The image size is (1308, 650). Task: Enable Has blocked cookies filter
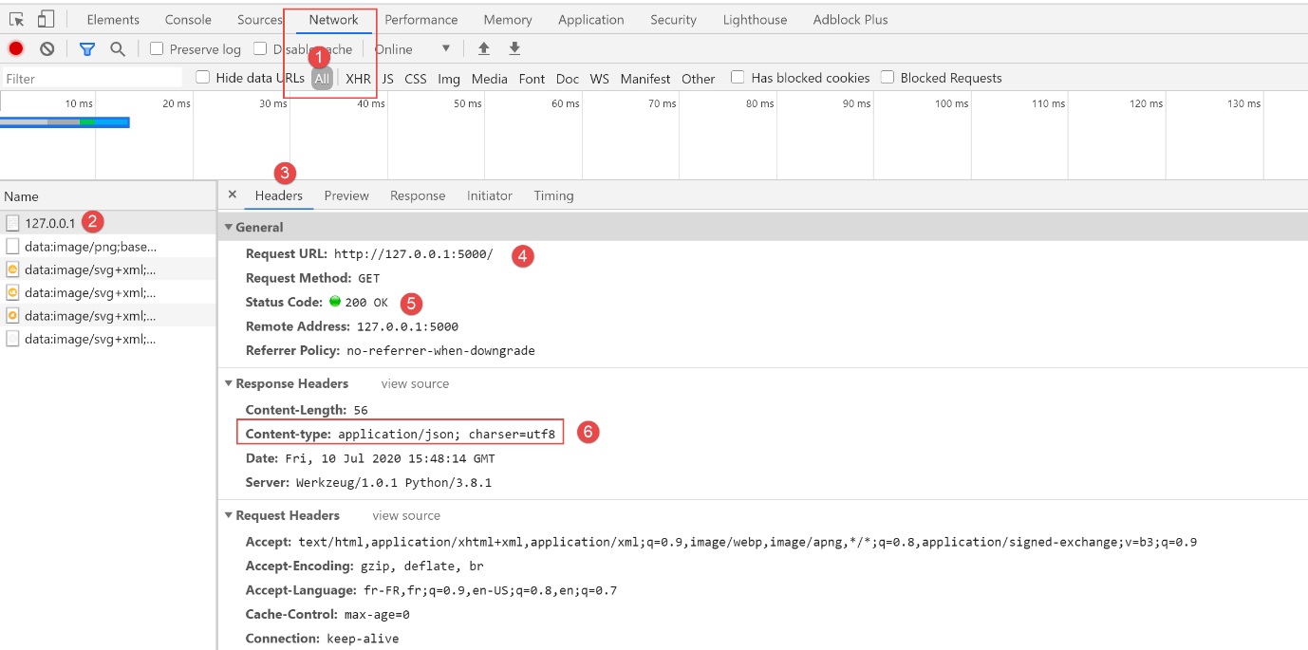738,78
